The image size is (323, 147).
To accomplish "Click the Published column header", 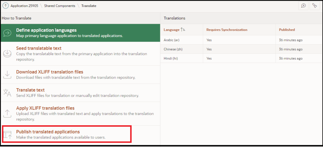I will (x=287, y=30).
